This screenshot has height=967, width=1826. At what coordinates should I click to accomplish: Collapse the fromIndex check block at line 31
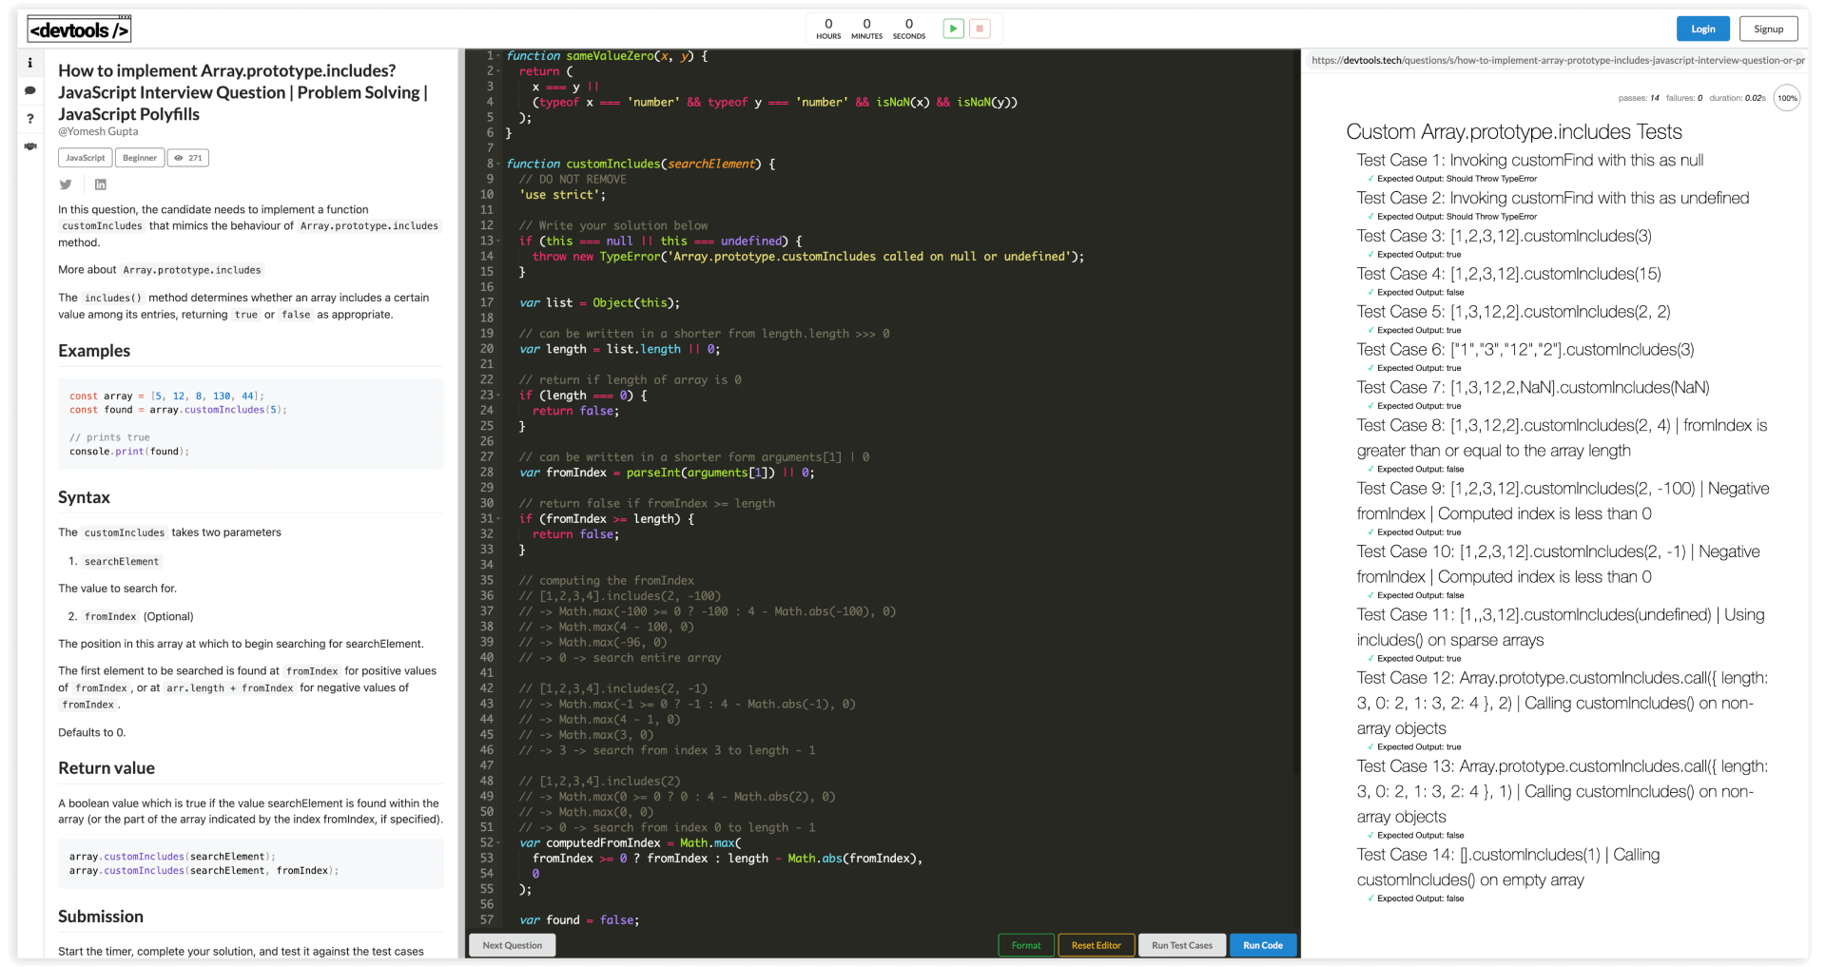498,518
